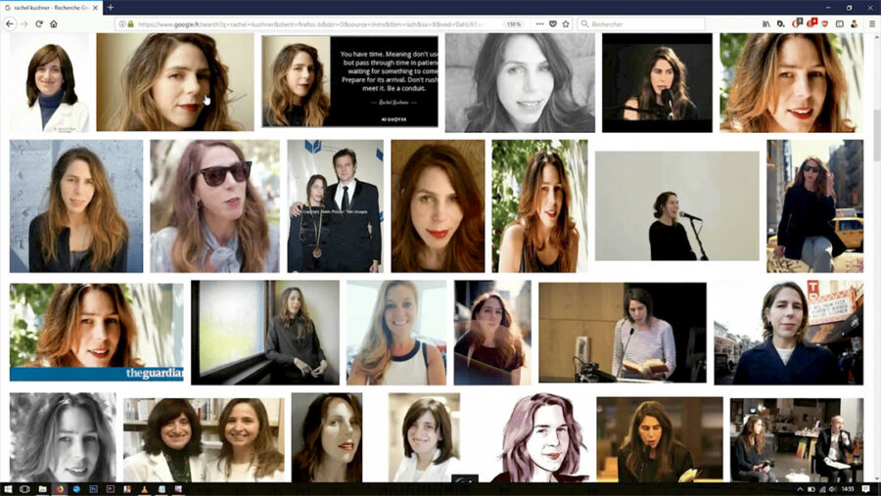The width and height of the screenshot is (881, 496).
Task: Open a new tab with plus button
Action: [x=111, y=7]
